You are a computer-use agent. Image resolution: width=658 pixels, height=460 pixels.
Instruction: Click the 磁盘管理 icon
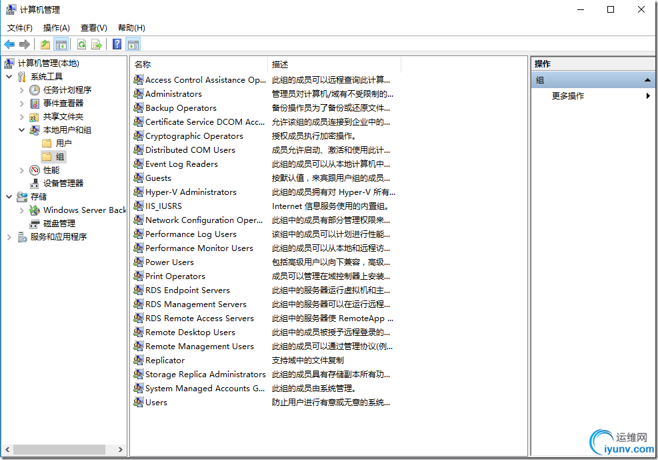point(35,224)
